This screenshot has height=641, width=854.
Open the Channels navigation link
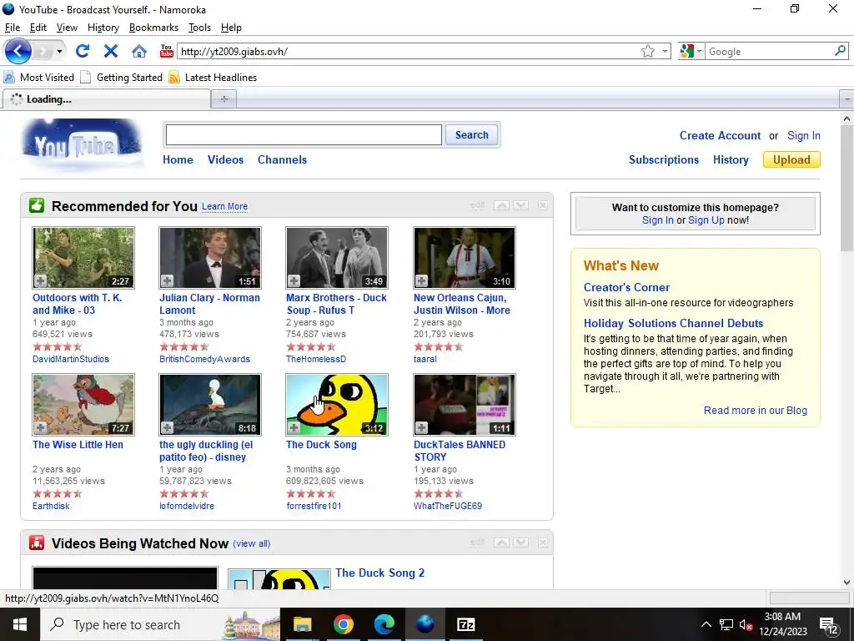click(x=282, y=159)
